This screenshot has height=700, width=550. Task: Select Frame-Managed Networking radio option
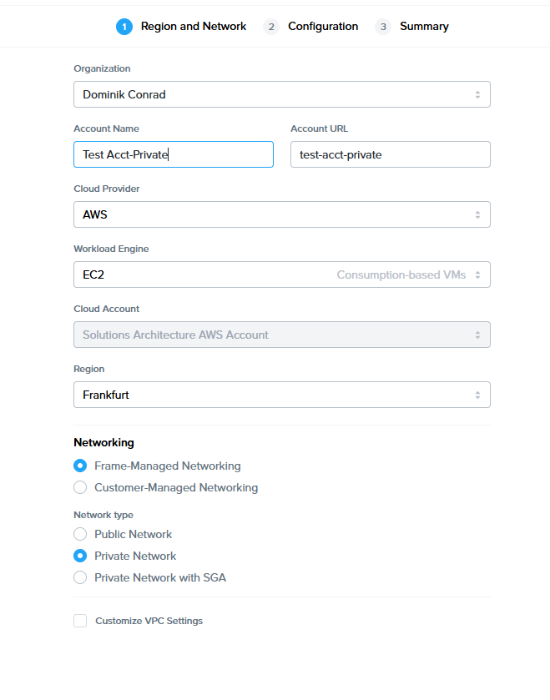point(80,466)
